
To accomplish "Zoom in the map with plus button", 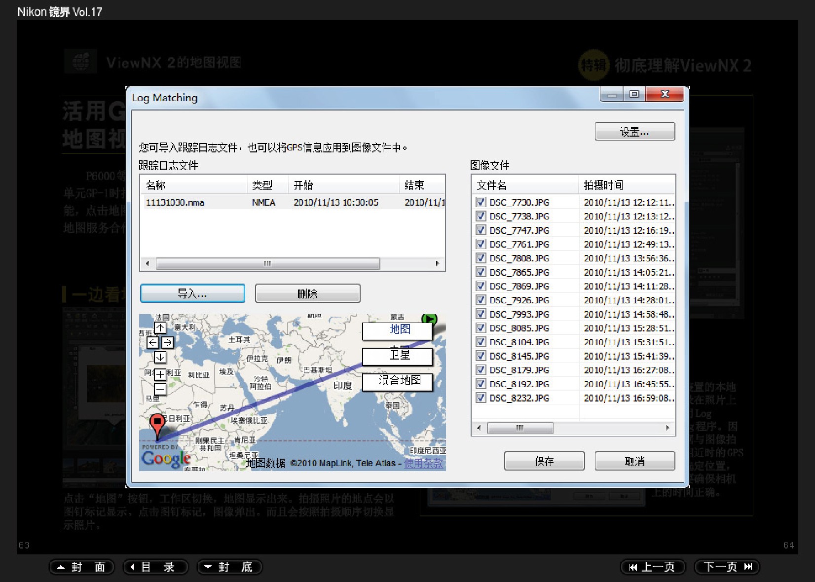I will click(x=160, y=375).
